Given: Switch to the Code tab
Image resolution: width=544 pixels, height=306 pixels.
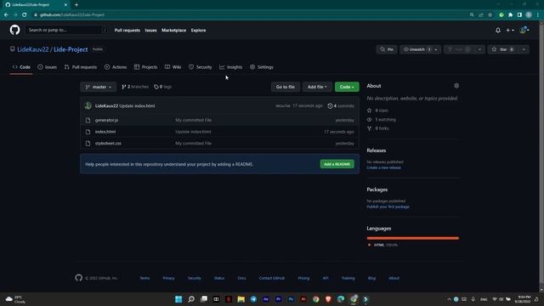Looking at the screenshot, I should point(21,67).
